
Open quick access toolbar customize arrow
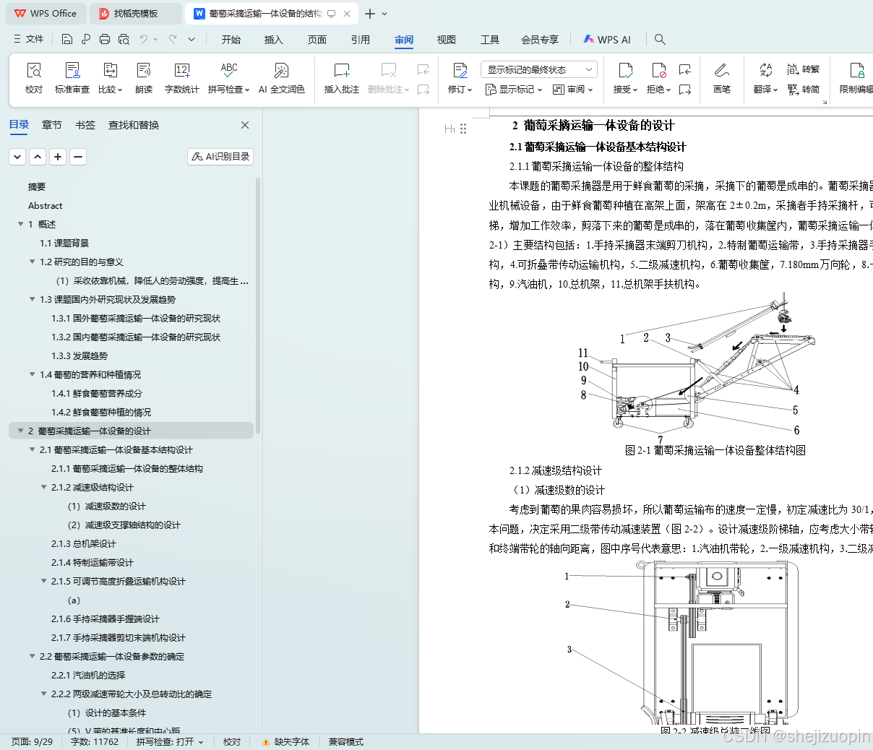[x=192, y=39]
